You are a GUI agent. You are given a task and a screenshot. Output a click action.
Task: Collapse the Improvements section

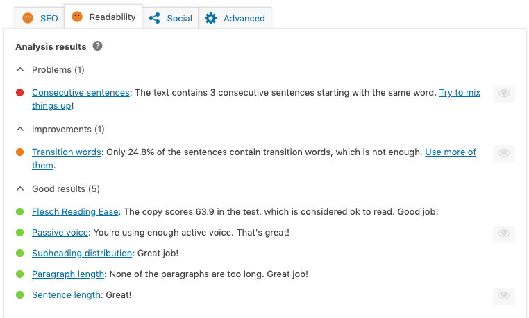(20, 130)
